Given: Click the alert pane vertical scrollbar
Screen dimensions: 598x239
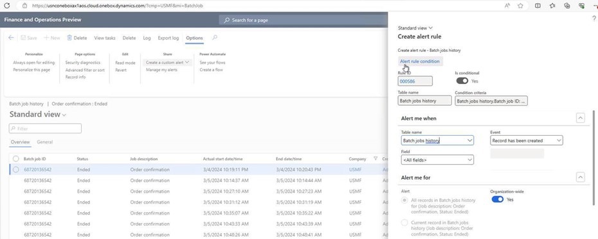Looking at the screenshot, I should [593, 158].
